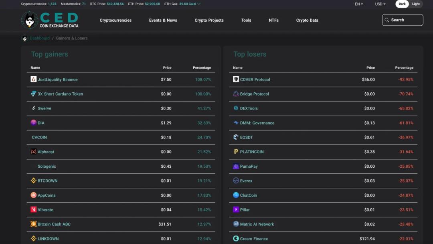Click the Swerve coin icon
The width and height of the screenshot is (433, 244).
pos(33,108)
